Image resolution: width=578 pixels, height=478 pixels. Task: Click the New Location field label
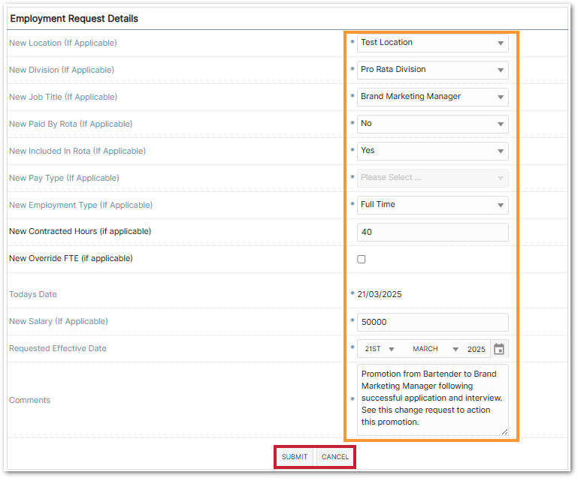pyautogui.click(x=62, y=43)
